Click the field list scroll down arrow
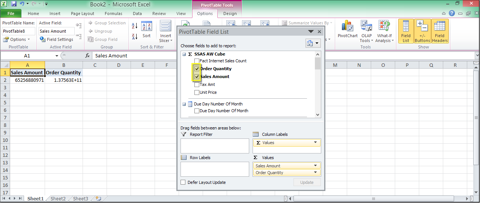Screen dimensions: 480x203 coord(318,115)
